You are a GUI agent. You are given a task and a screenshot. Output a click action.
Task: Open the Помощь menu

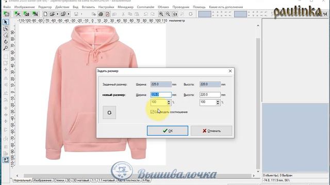pyautogui.click(x=199, y=7)
